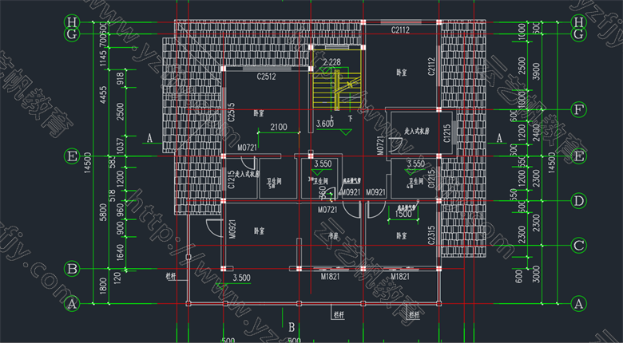Select the 1800 dimension text
This screenshot has width=623, height=343.
click(x=103, y=286)
